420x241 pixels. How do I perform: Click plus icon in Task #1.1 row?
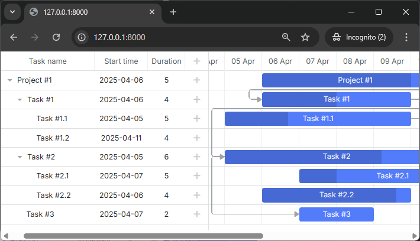[197, 119]
